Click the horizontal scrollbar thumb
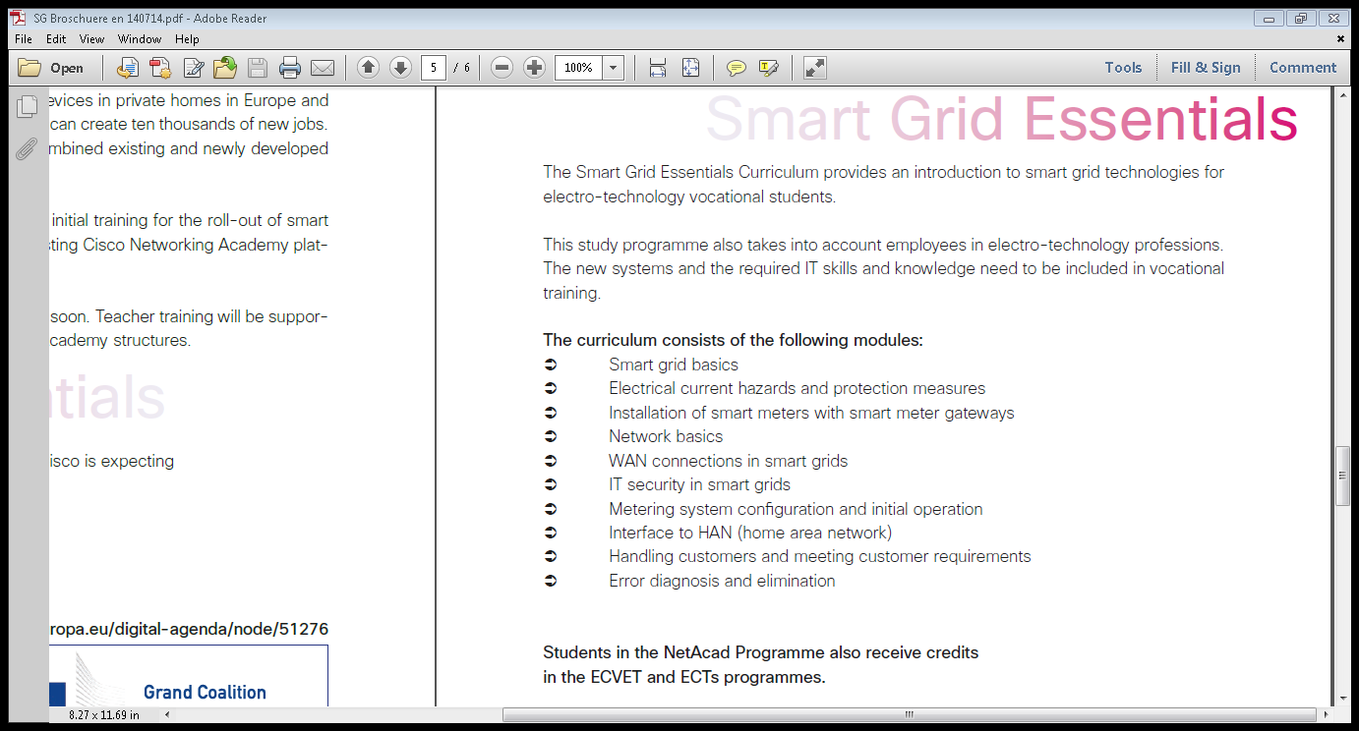Viewport: 1359px width, 731px height. (910, 714)
